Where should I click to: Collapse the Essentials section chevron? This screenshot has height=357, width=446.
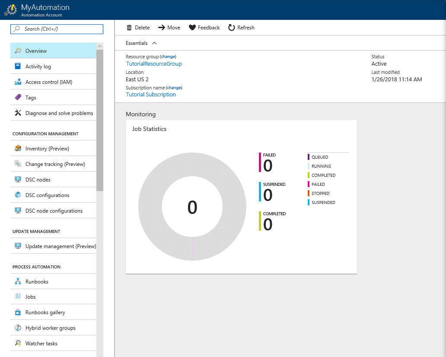pyautogui.click(x=155, y=43)
